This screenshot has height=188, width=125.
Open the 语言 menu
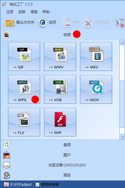[34, 12]
